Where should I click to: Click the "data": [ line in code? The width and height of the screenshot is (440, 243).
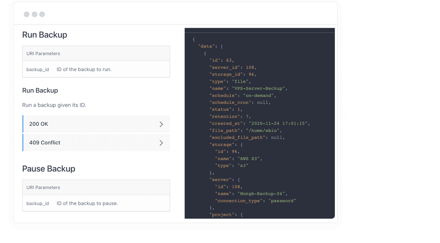211,46
